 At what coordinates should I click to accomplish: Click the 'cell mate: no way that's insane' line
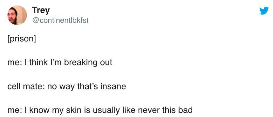[x=67, y=86]
